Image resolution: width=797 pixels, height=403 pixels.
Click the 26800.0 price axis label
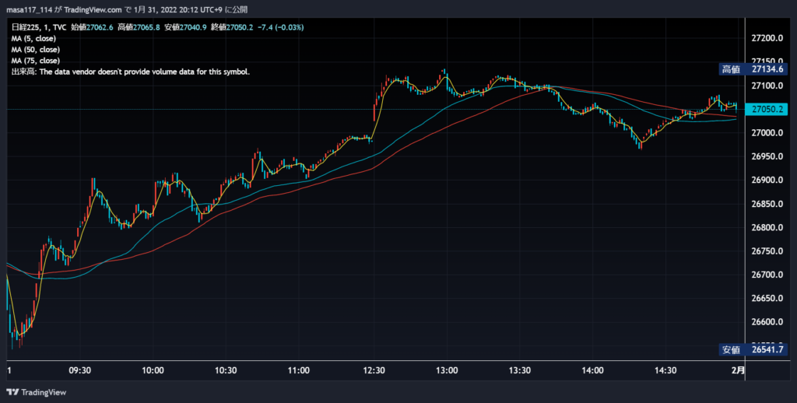(767, 228)
